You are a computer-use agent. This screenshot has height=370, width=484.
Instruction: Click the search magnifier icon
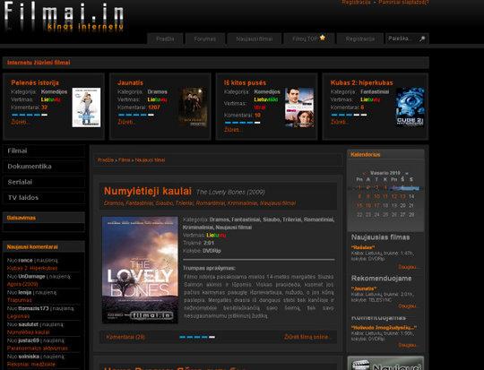(422, 39)
